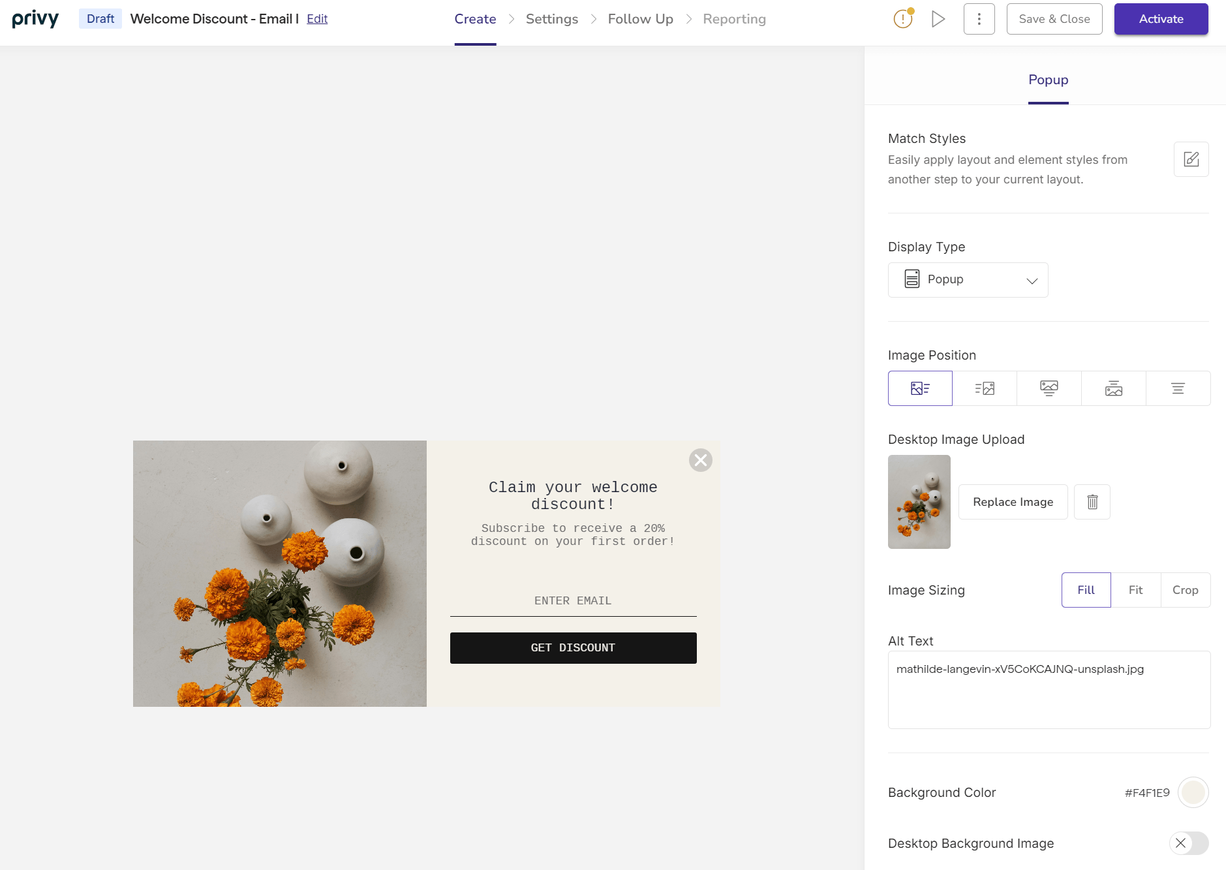Screen dimensions: 1226x870
Task: Go to the Settings step
Action: coord(552,19)
